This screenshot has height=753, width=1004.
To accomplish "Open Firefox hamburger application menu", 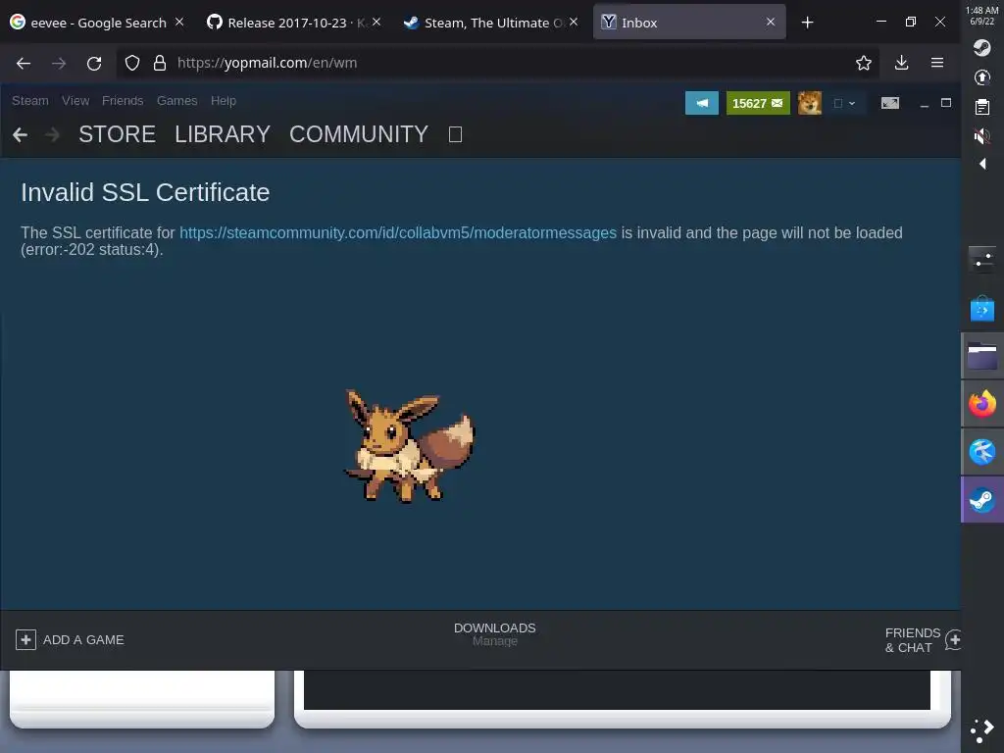I will 936,63.
